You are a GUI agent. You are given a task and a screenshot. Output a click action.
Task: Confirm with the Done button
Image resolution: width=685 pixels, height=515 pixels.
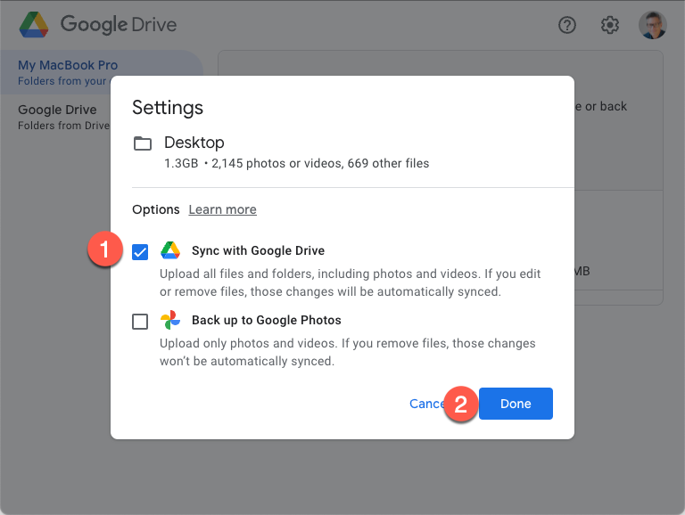pyautogui.click(x=516, y=404)
